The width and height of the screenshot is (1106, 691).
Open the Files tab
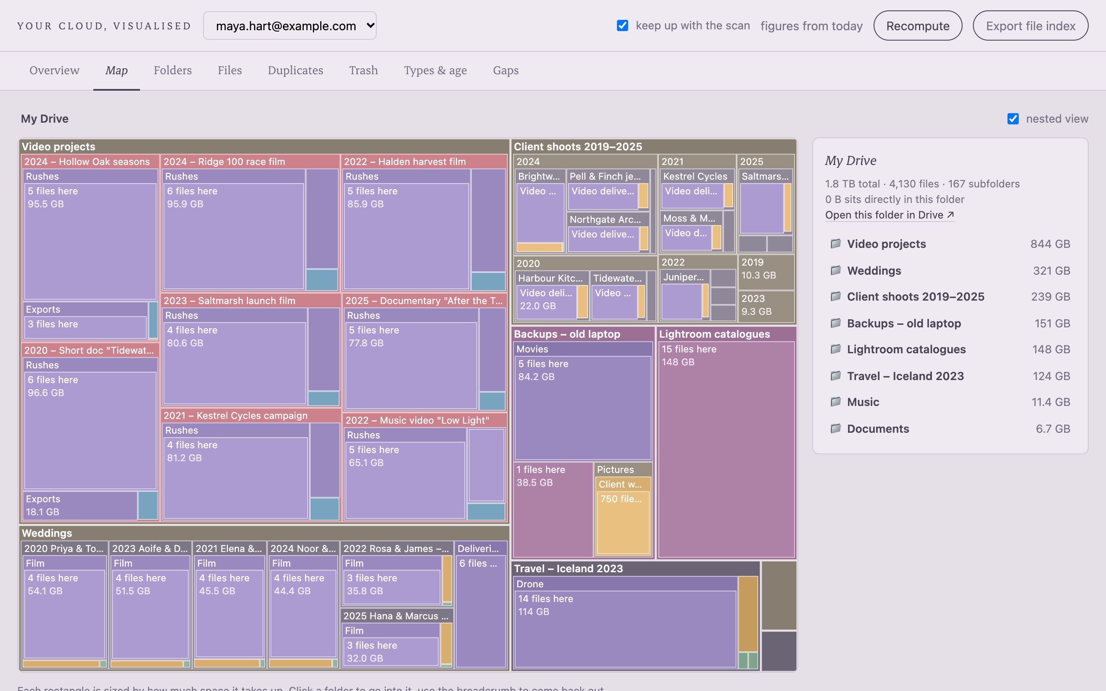tap(229, 70)
